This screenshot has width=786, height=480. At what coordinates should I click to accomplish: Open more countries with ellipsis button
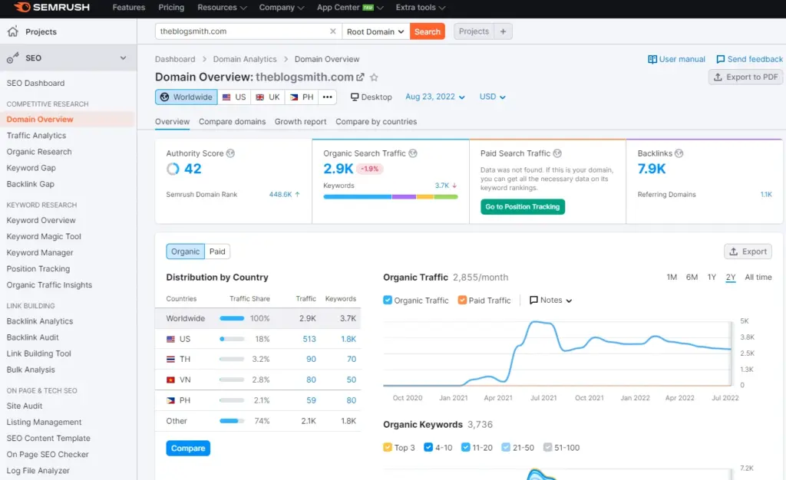[327, 97]
